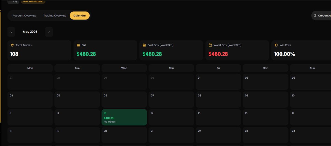Image resolution: width=331 pixels, height=146 pixels.
Task: Select calendar day 14
Action: [171, 117]
